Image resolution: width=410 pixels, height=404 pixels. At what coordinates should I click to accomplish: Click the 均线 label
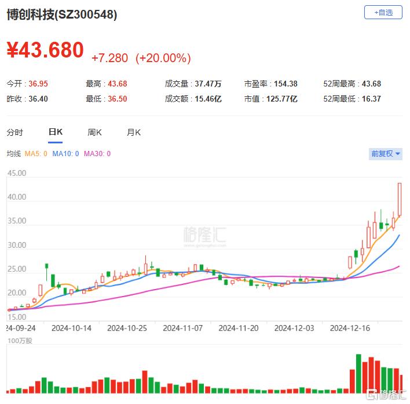pos(13,154)
